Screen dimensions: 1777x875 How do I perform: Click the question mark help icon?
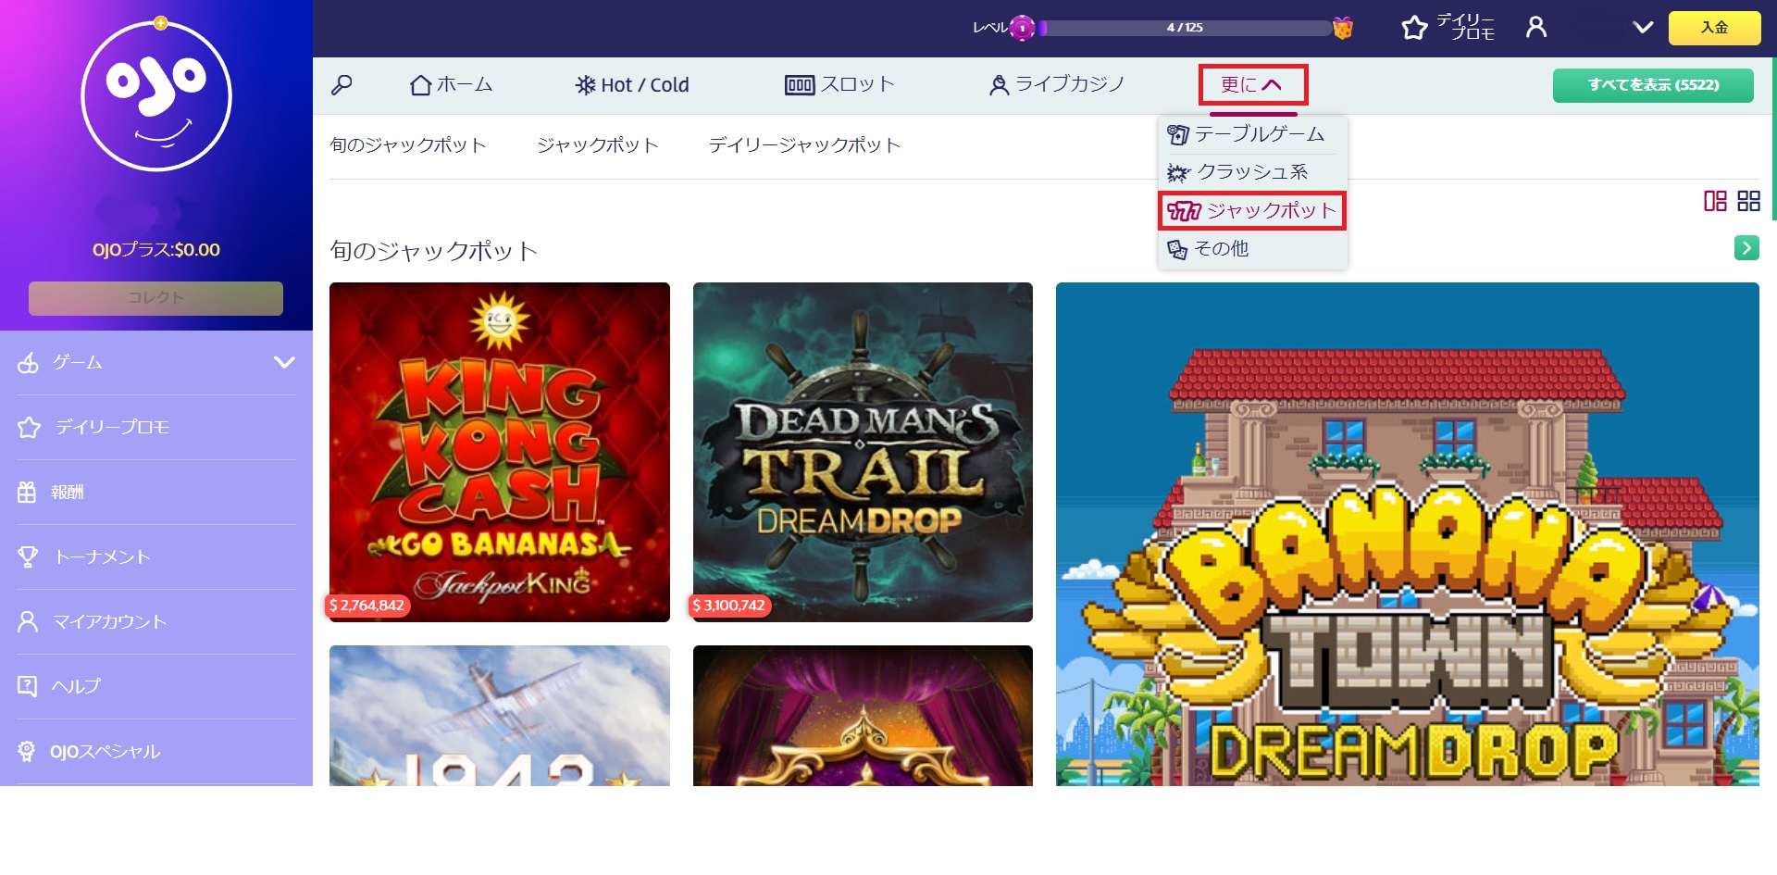[x=27, y=686]
